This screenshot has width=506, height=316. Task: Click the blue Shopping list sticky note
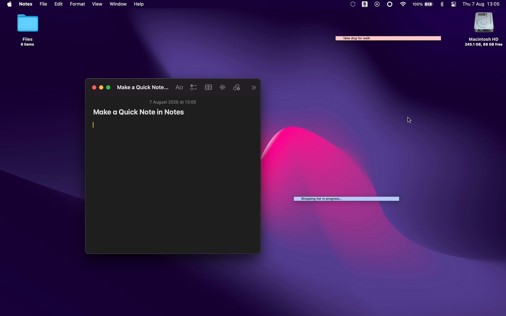[346, 199]
